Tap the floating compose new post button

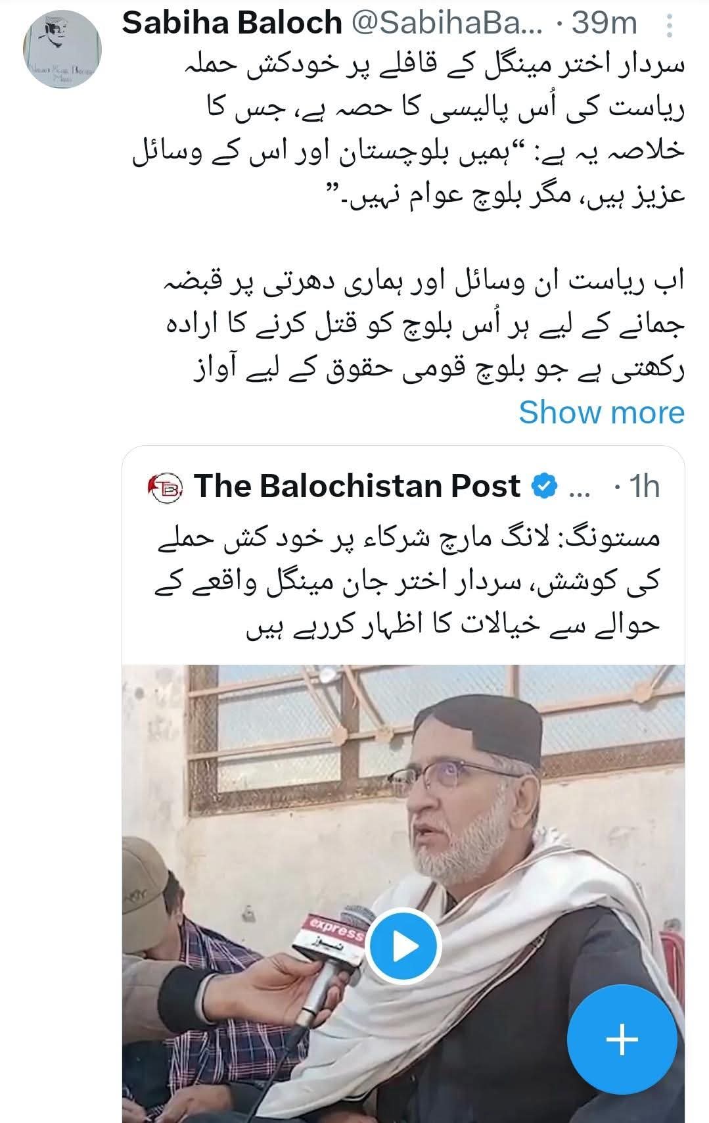622,1041
